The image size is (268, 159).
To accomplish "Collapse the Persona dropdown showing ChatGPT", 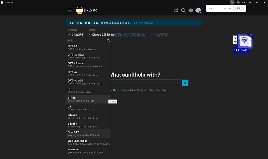I will click(x=76, y=34).
